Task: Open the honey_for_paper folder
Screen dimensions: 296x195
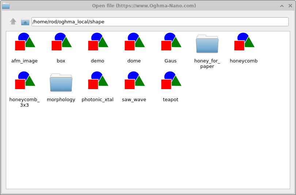Action: (x=207, y=44)
